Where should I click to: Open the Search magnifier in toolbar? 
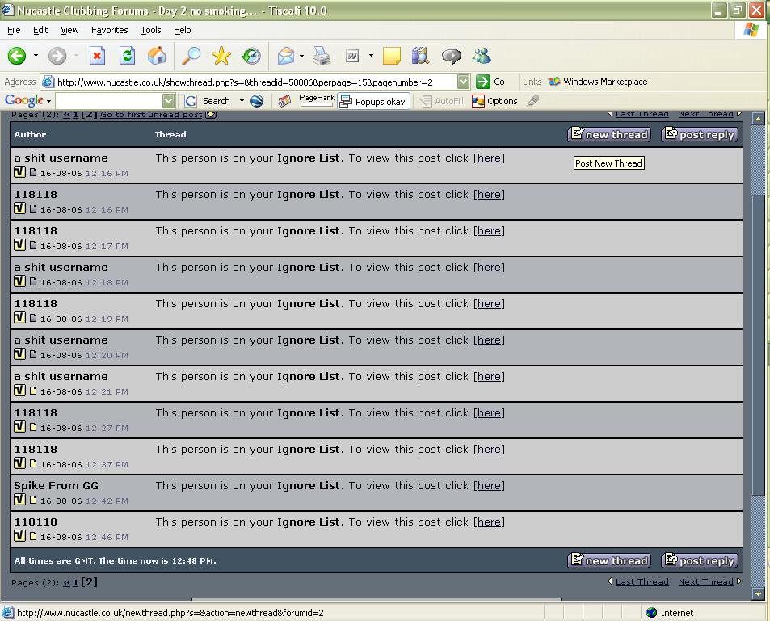click(x=191, y=56)
